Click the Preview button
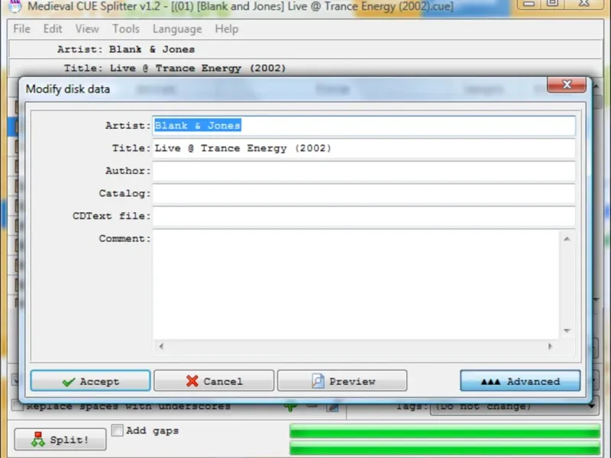Viewport: 611px width, 458px height. click(x=342, y=381)
